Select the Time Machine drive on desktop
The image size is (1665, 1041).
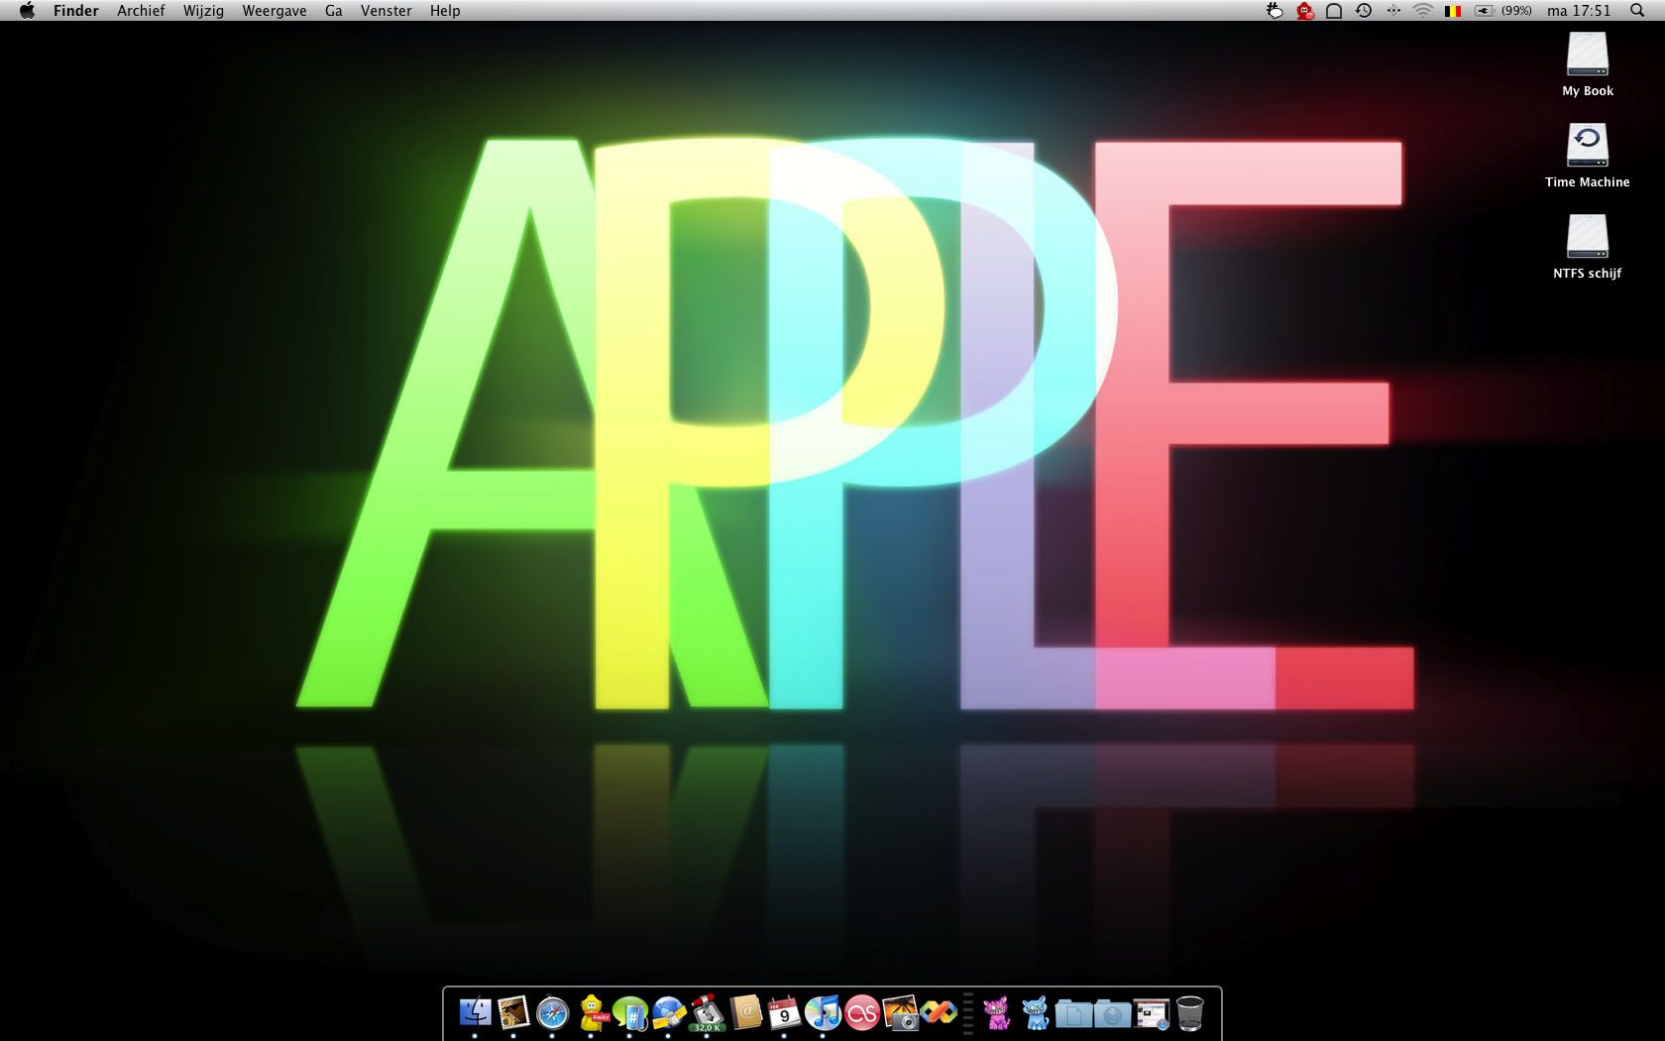pos(1588,146)
